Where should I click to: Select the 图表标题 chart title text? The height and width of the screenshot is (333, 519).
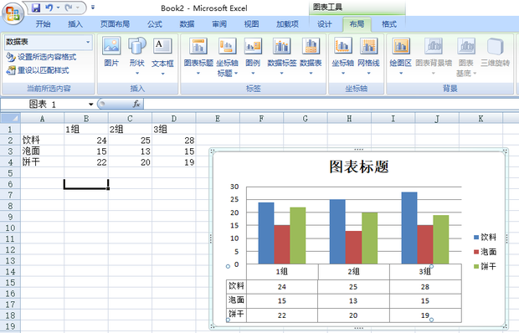click(x=359, y=166)
